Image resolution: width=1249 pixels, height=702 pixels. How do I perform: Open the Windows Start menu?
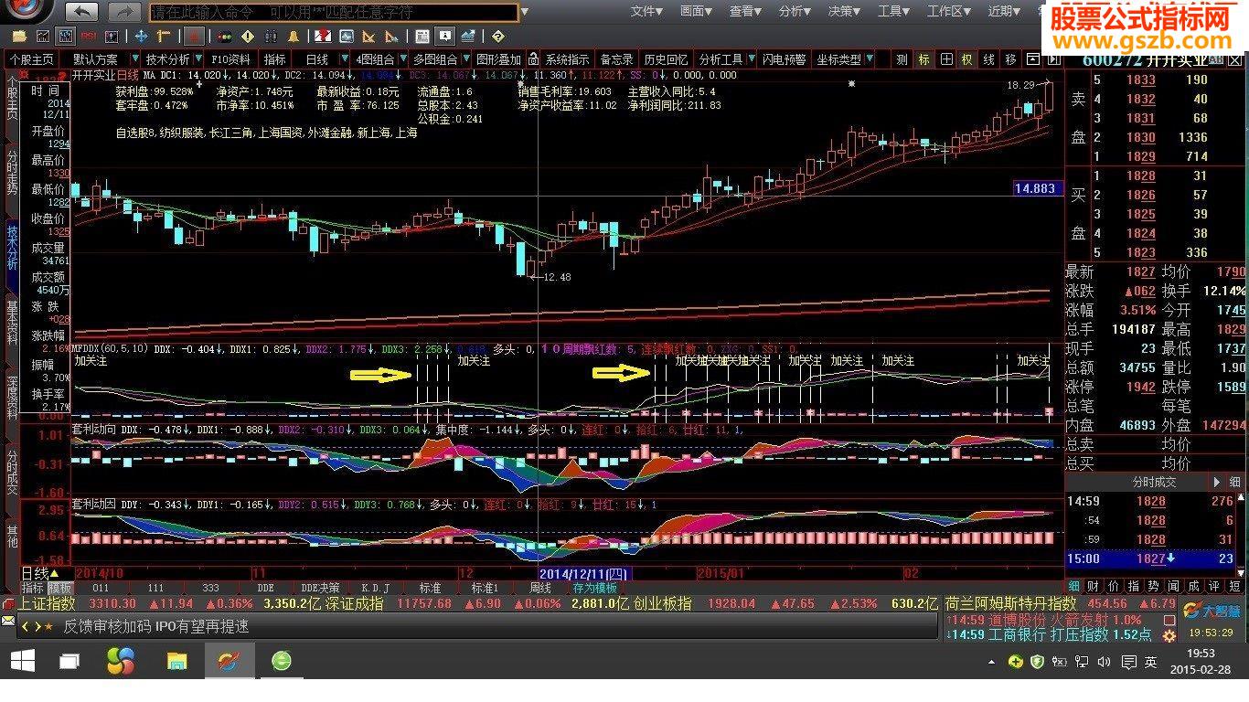[22, 659]
